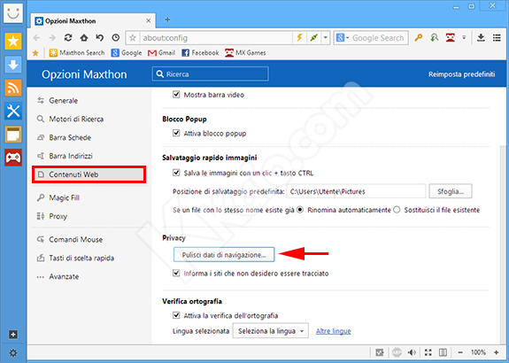Click the Google Search input box
Screen dimensions: 509x363
[378, 38]
